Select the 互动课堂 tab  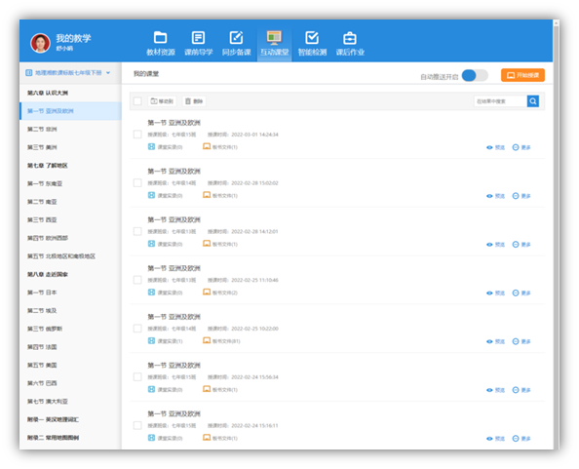[x=274, y=44]
